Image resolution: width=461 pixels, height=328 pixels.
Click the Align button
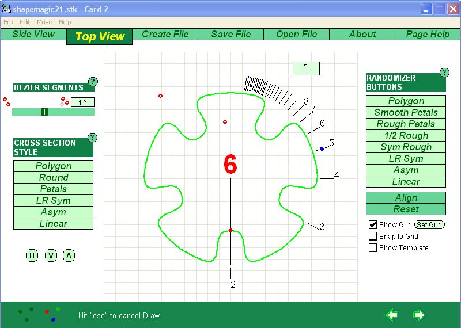click(406, 197)
